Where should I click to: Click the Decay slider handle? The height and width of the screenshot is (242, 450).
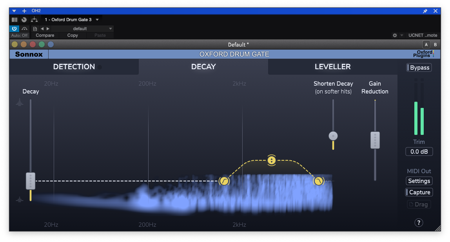tap(31, 181)
